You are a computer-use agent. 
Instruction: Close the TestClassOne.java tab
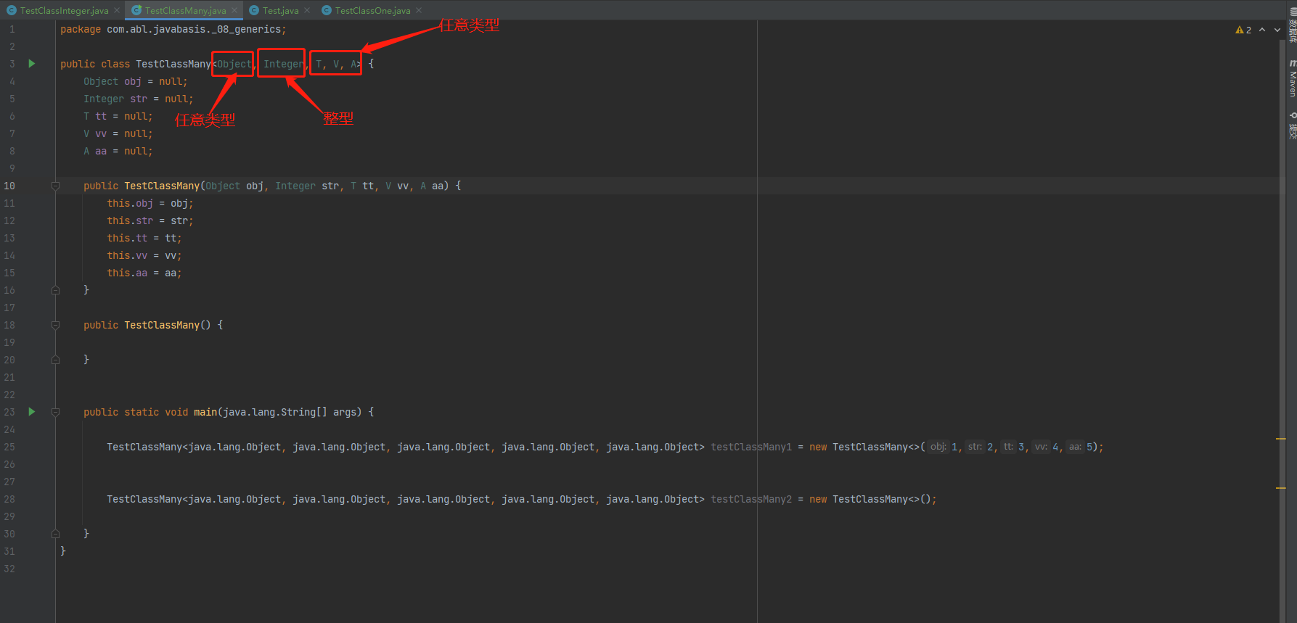(x=419, y=10)
